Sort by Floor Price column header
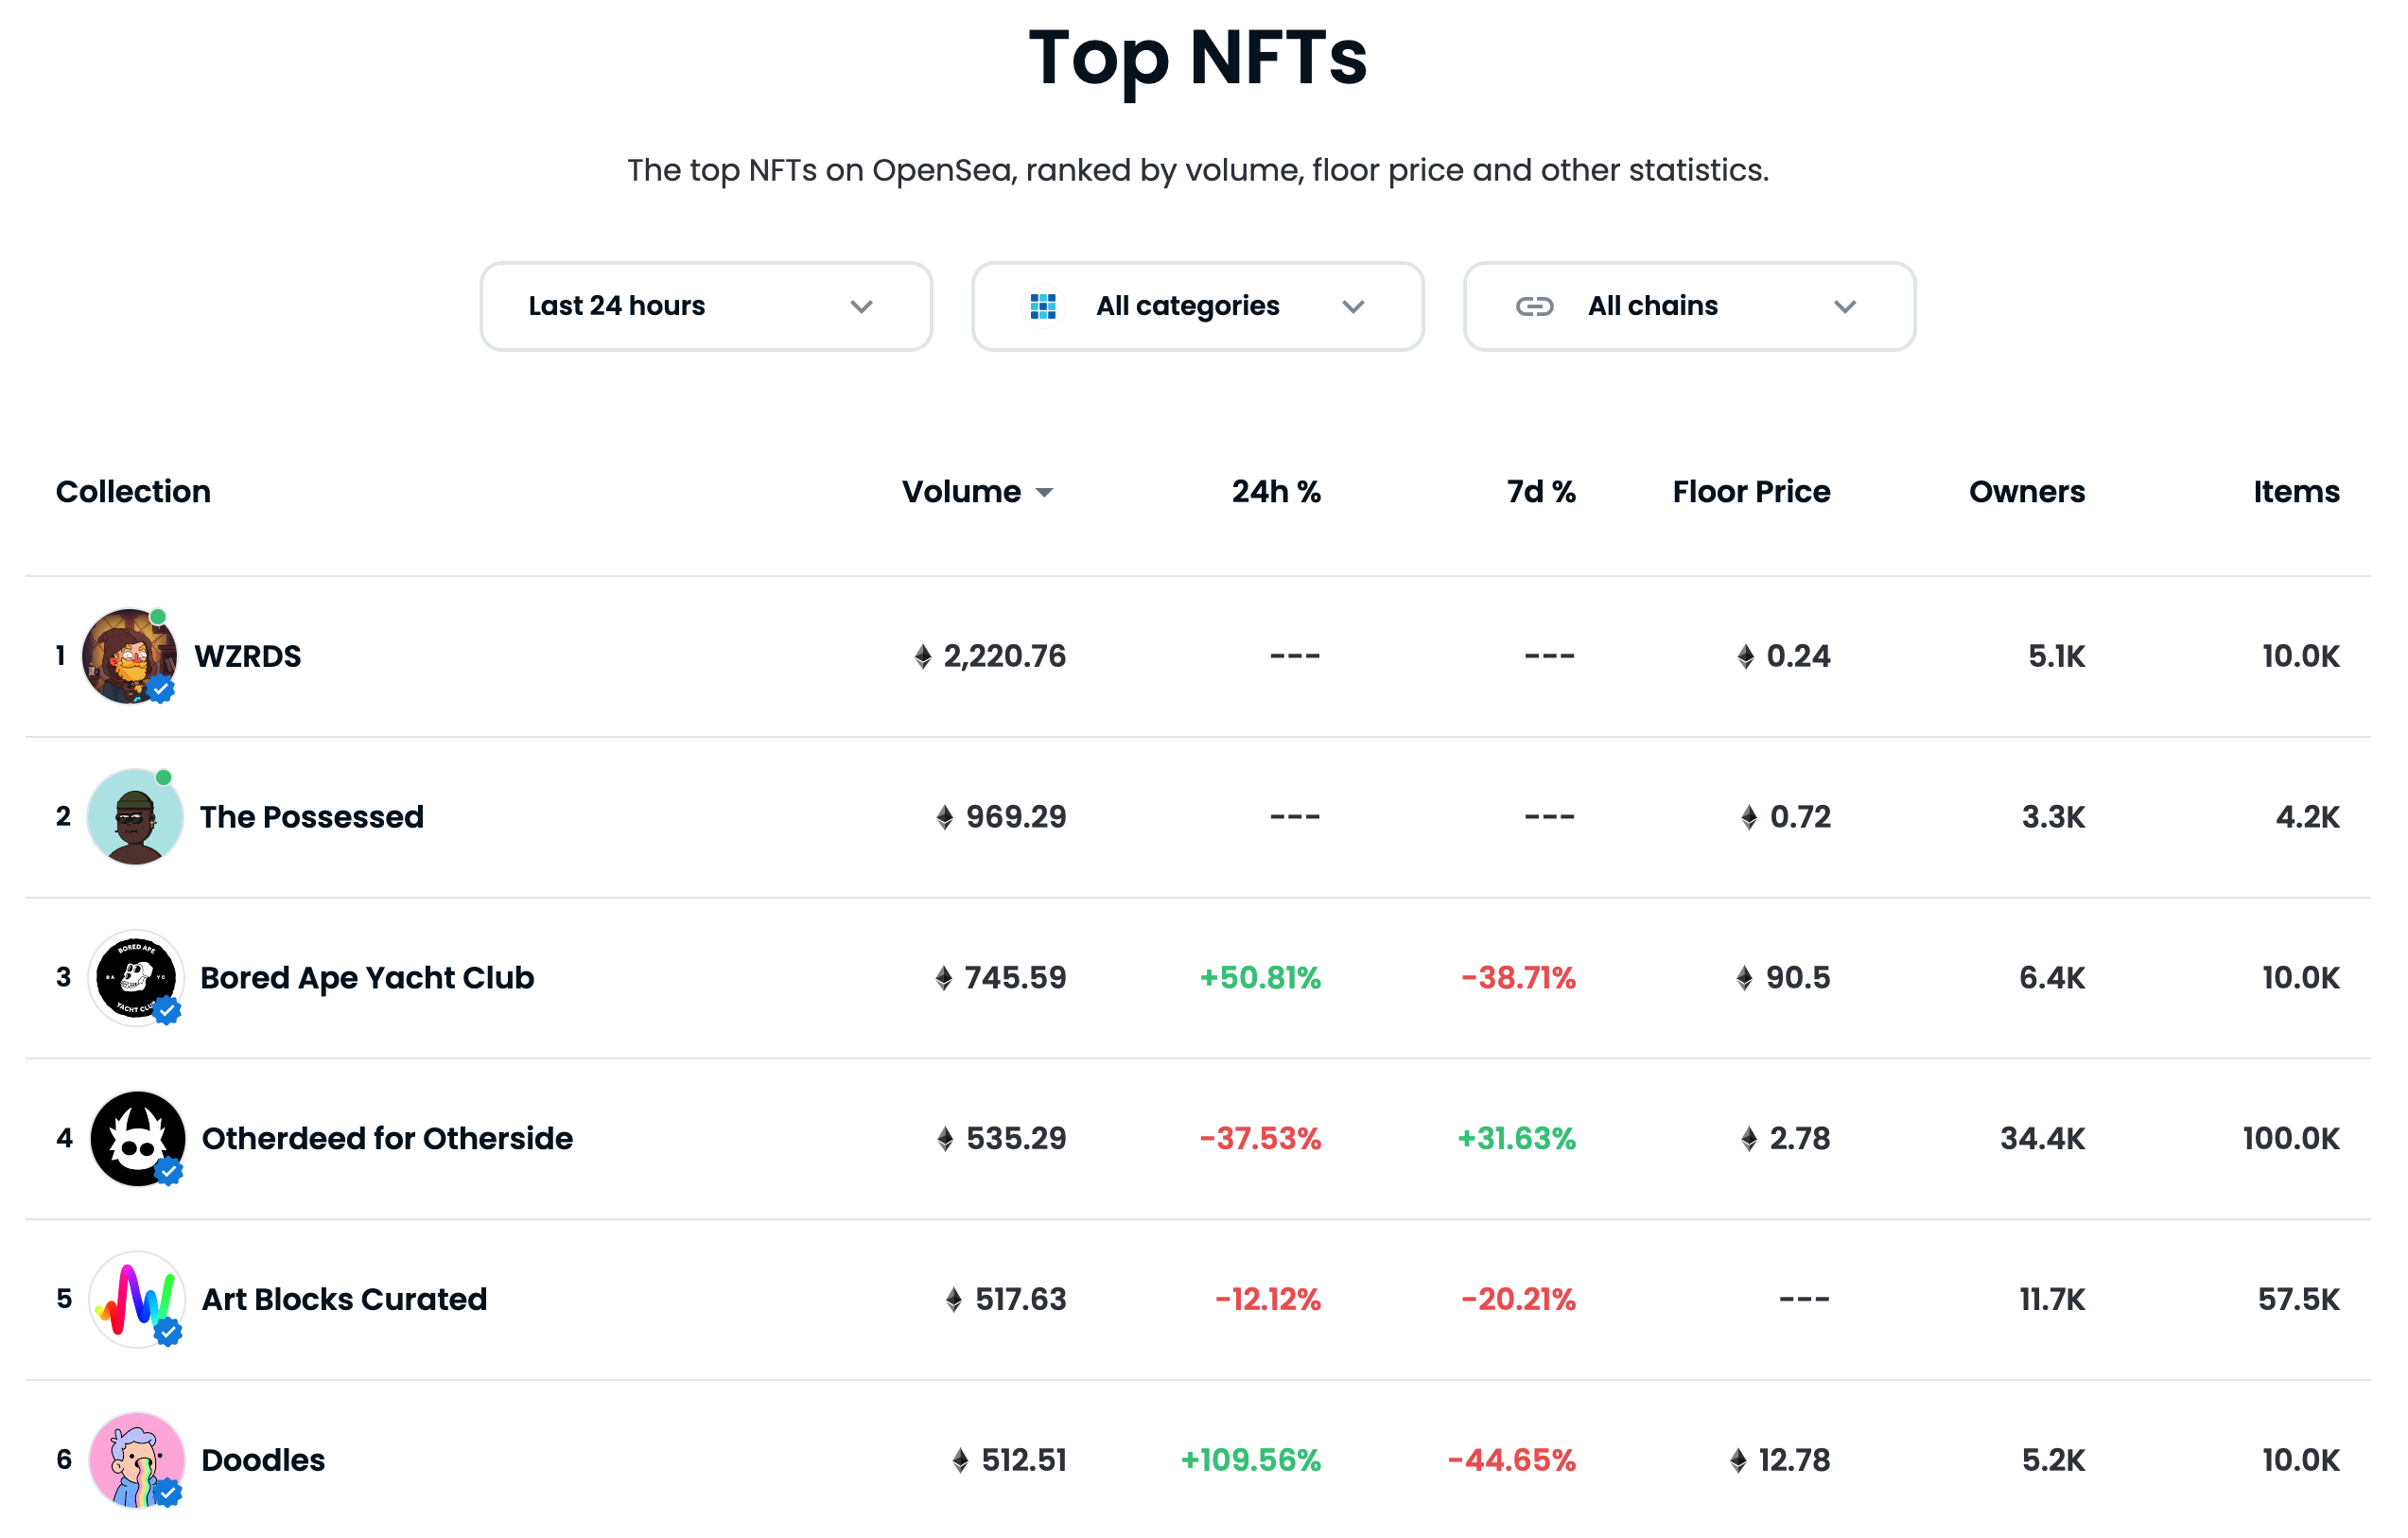The image size is (2408, 1538). (1751, 492)
